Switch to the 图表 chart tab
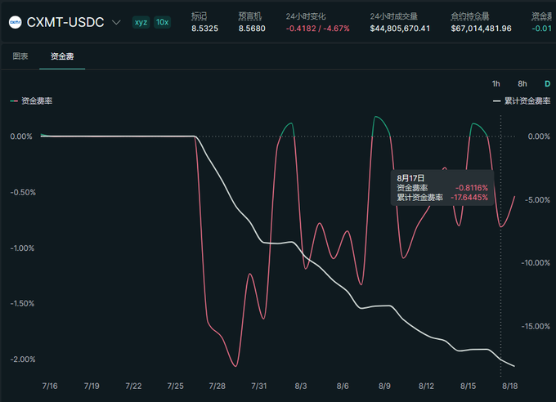 pyautogui.click(x=20, y=56)
